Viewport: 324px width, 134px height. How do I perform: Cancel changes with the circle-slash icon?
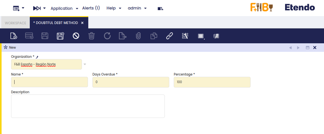pos(76,36)
